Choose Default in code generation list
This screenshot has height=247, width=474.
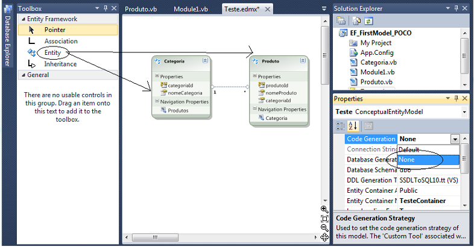tap(428, 149)
